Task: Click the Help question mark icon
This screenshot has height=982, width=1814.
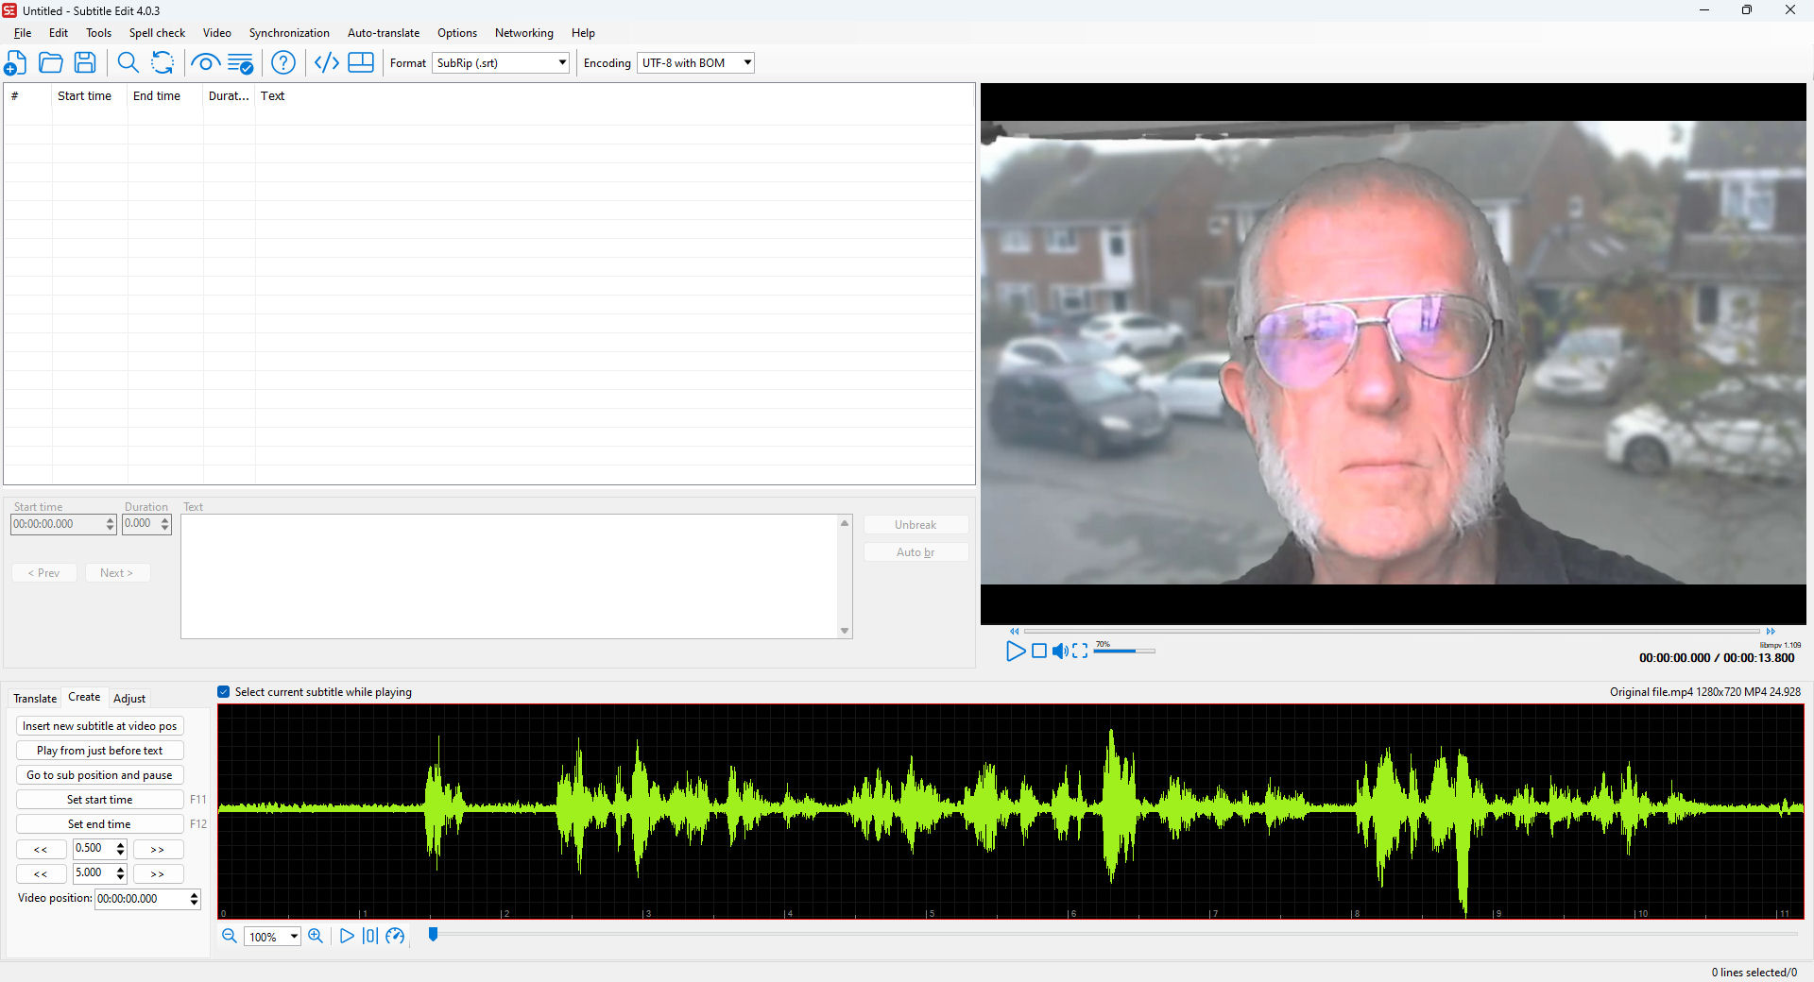Action: (282, 63)
